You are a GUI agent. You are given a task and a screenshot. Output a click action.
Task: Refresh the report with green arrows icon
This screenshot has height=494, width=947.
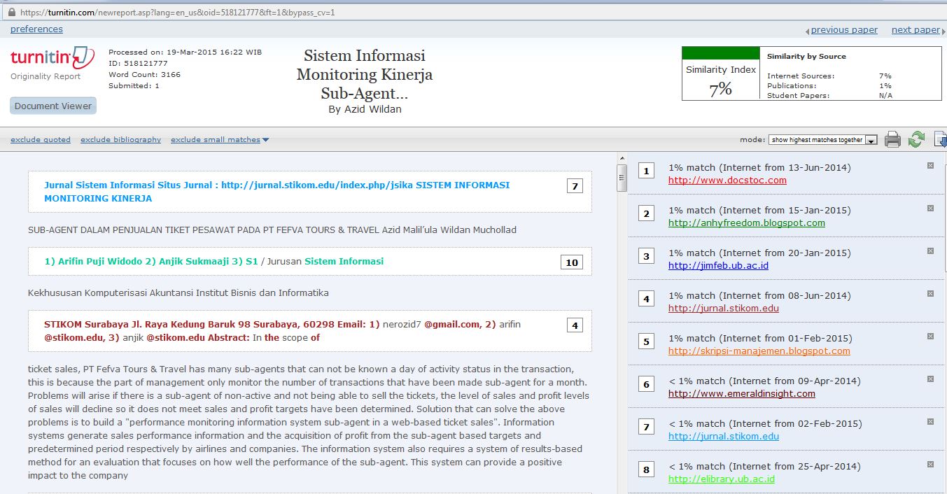pos(916,139)
